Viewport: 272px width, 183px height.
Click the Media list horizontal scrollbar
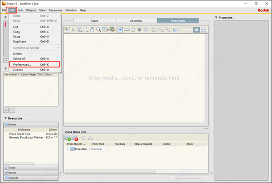pyautogui.click(x=19, y=164)
